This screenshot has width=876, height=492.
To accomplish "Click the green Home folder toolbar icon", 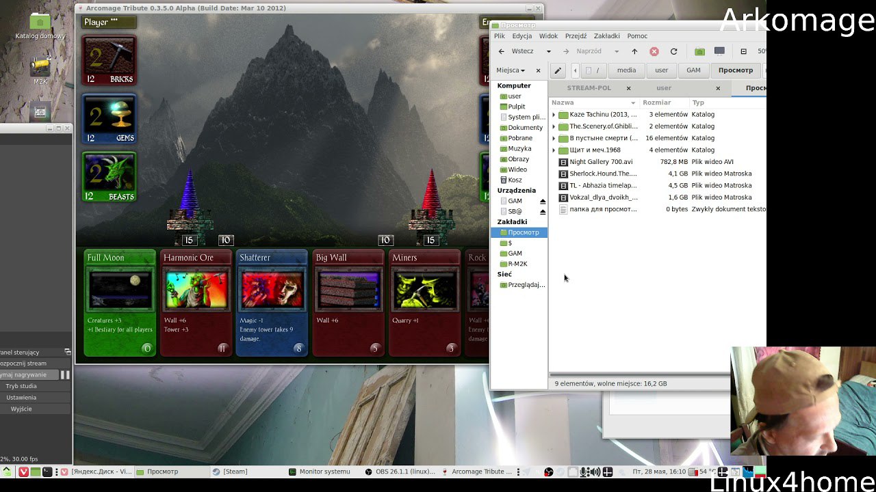I will coord(699,51).
